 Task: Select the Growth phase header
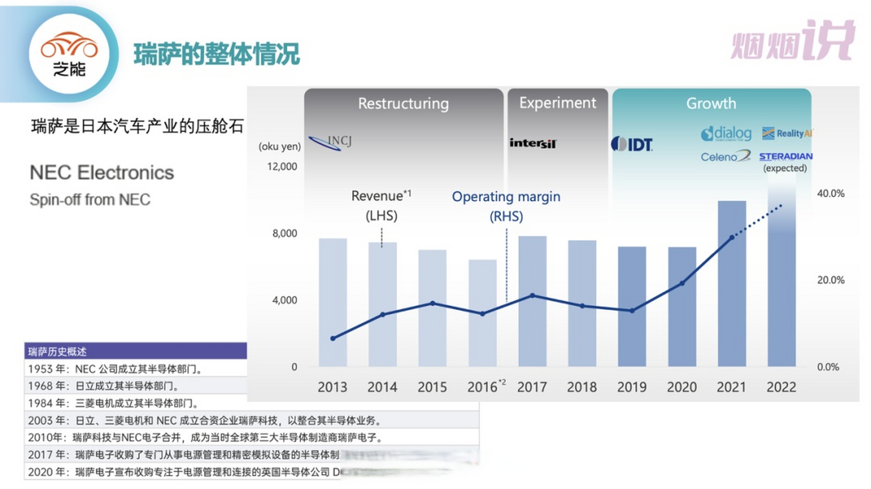tap(711, 103)
